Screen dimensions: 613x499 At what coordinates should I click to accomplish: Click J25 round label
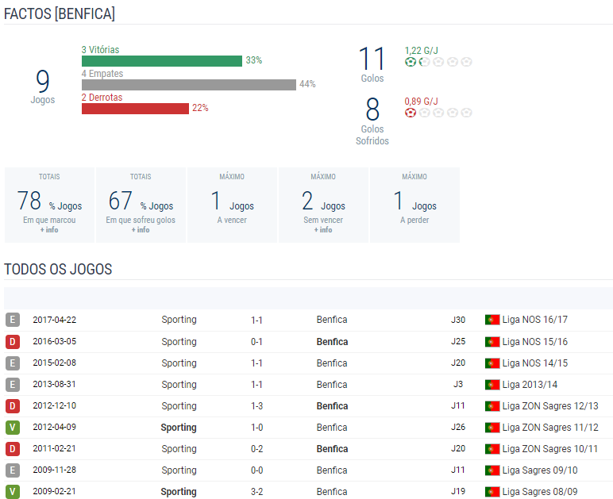point(458,341)
